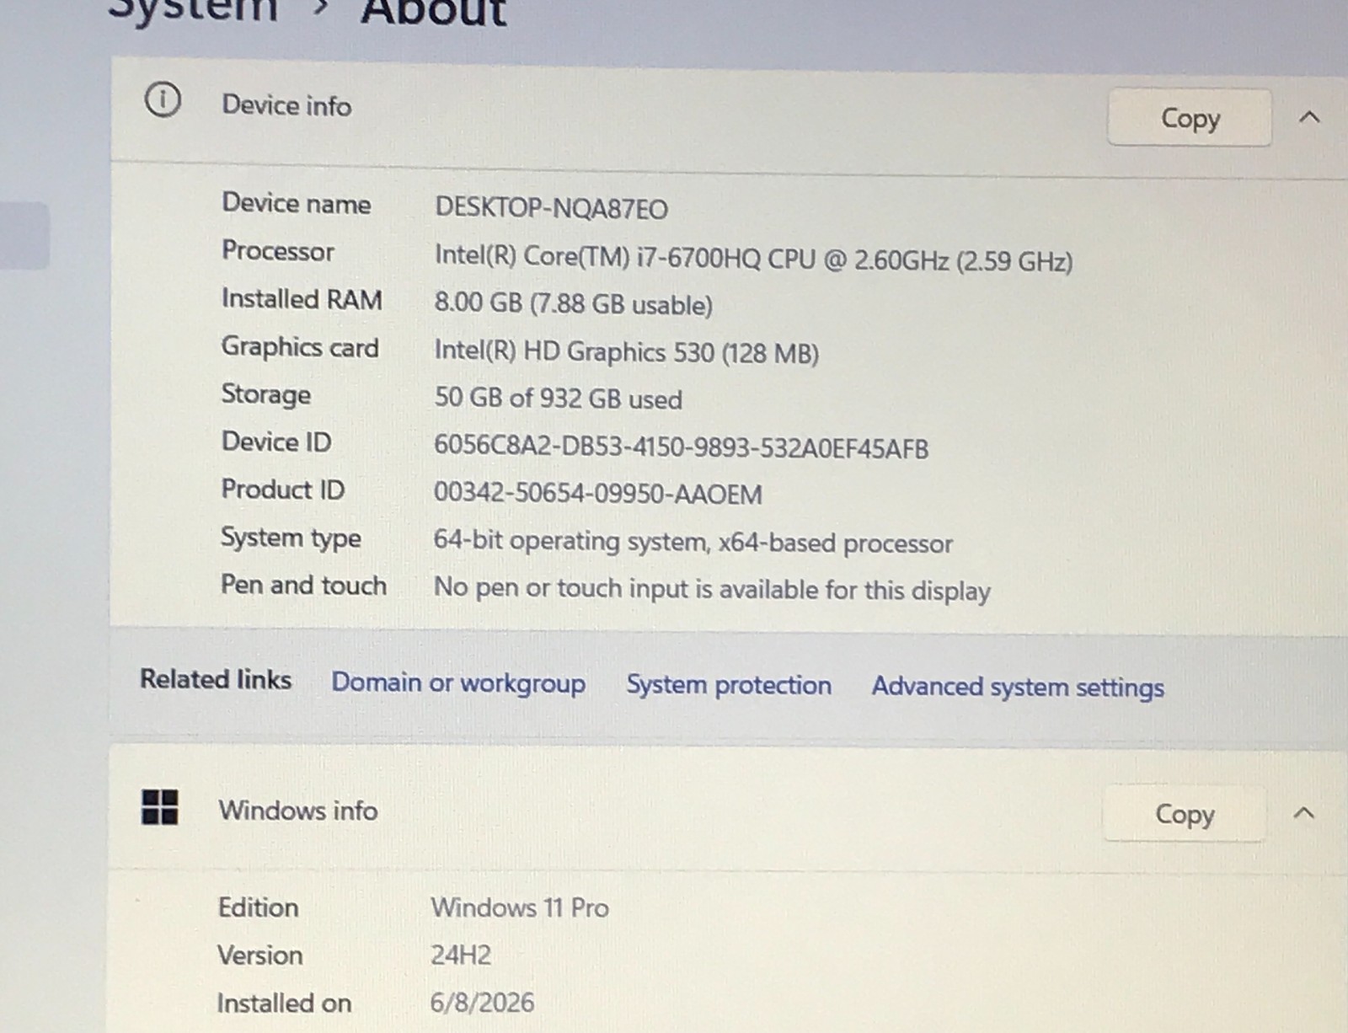This screenshot has height=1033, width=1348.
Task: Click the Product ID 00342-50654-09950-AAOEM
Action: (598, 494)
